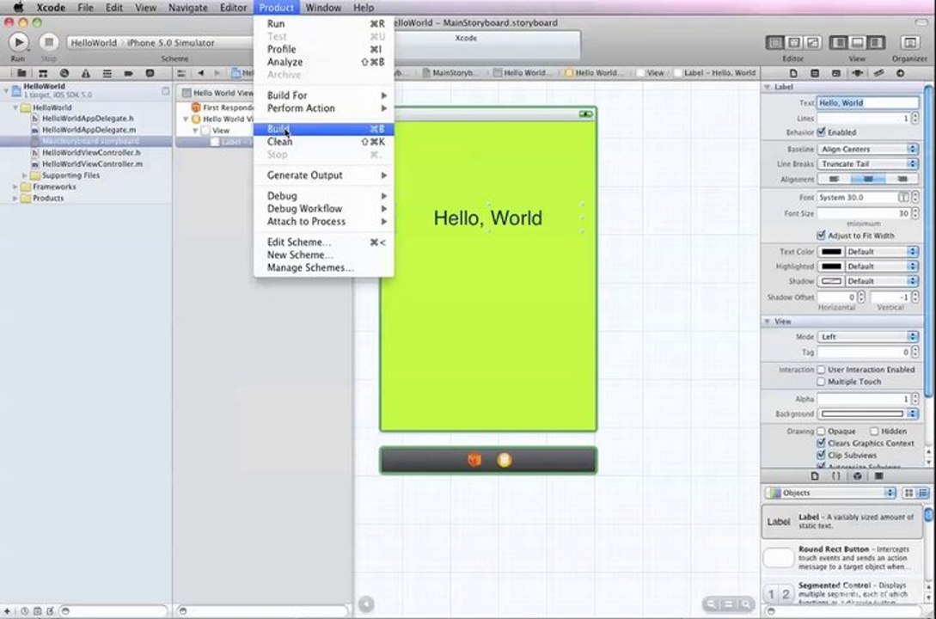Toggle the Behavior Enabled checkbox

[821, 132]
